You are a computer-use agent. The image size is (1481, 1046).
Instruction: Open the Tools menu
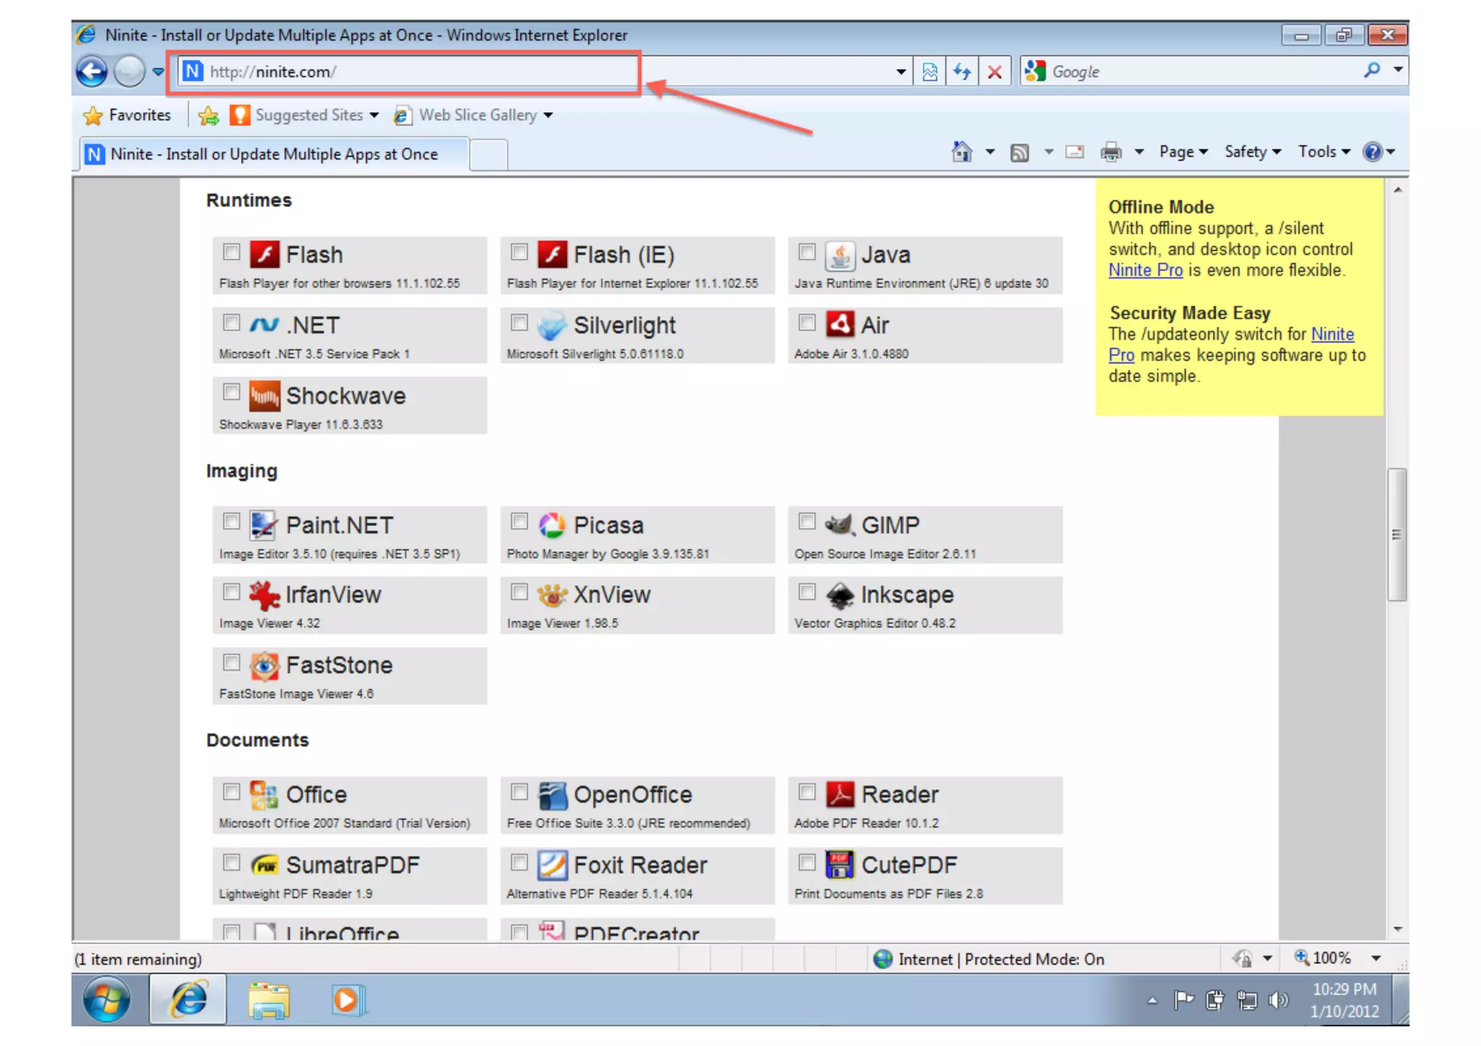[1323, 152]
